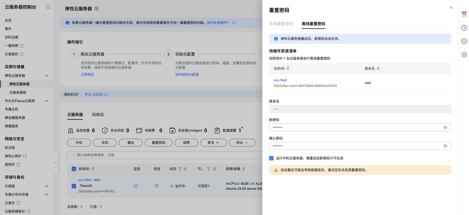Collapse the 弹性云服务器 sidebar group
The image size is (469, 215).
tap(46, 76)
